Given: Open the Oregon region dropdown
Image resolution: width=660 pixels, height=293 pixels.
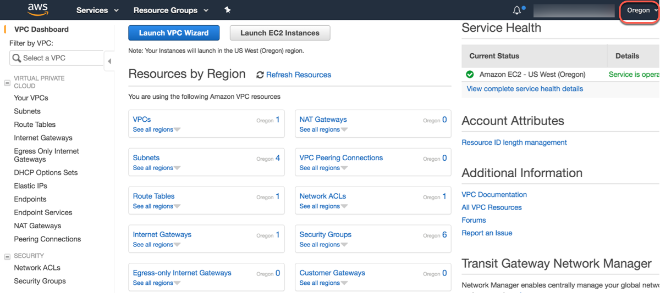Looking at the screenshot, I should point(642,10).
